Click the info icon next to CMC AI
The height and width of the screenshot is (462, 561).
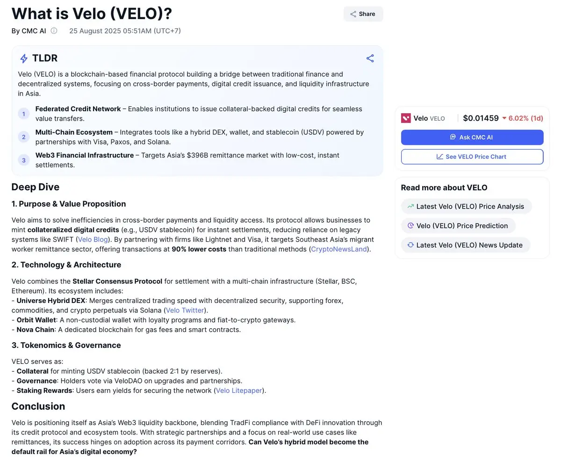[54, 31]
